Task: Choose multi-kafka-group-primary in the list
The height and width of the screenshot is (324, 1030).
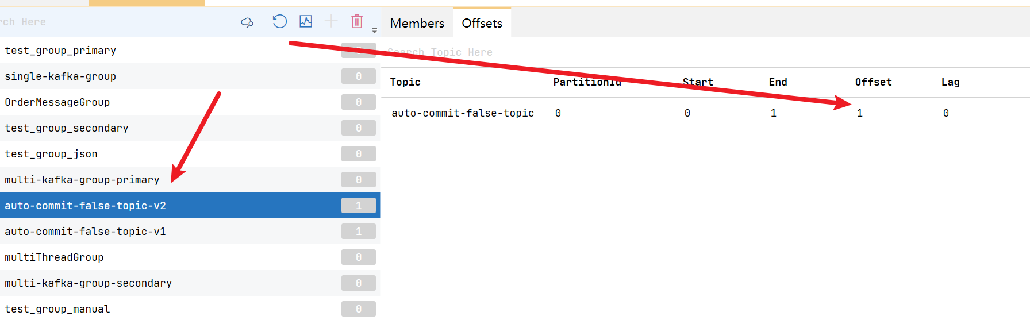Action: tap(82, 180)
